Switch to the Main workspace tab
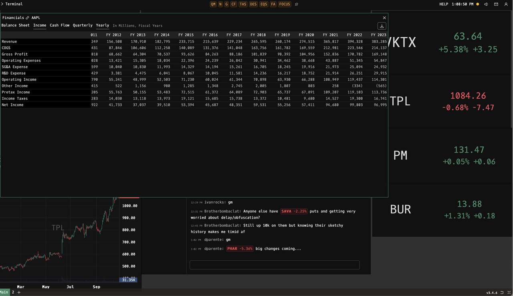 tap(4, 292)
